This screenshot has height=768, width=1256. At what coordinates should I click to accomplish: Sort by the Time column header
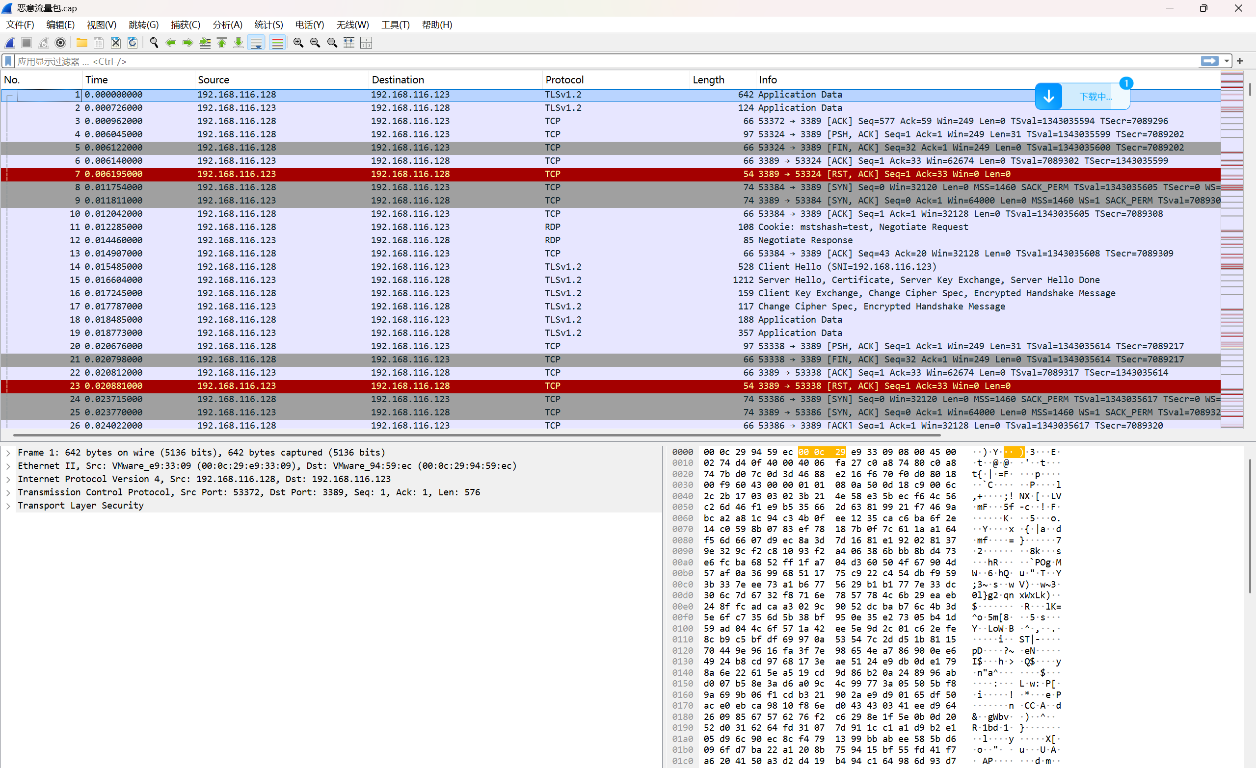(138, 79)
